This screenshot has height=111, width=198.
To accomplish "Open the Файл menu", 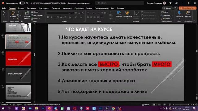I will coord(4,8).
